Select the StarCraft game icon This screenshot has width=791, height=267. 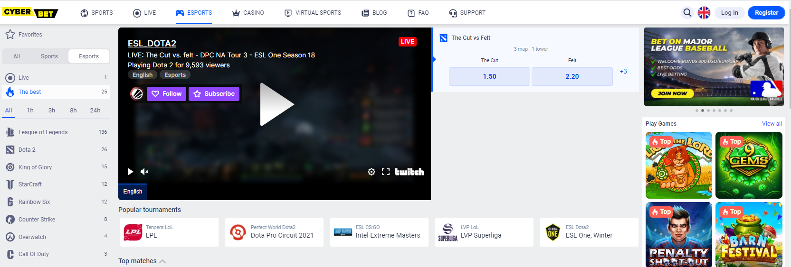(10, 184)
